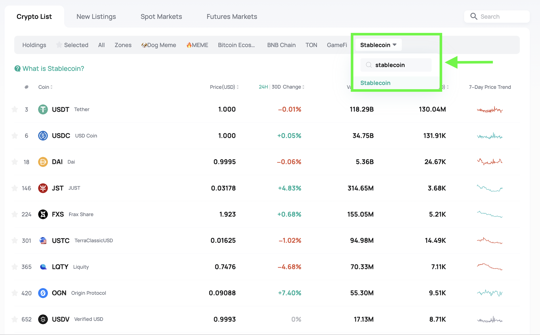Click the USDC USD Coin logo
540x335 pixels.
click(x=43, y=136)
